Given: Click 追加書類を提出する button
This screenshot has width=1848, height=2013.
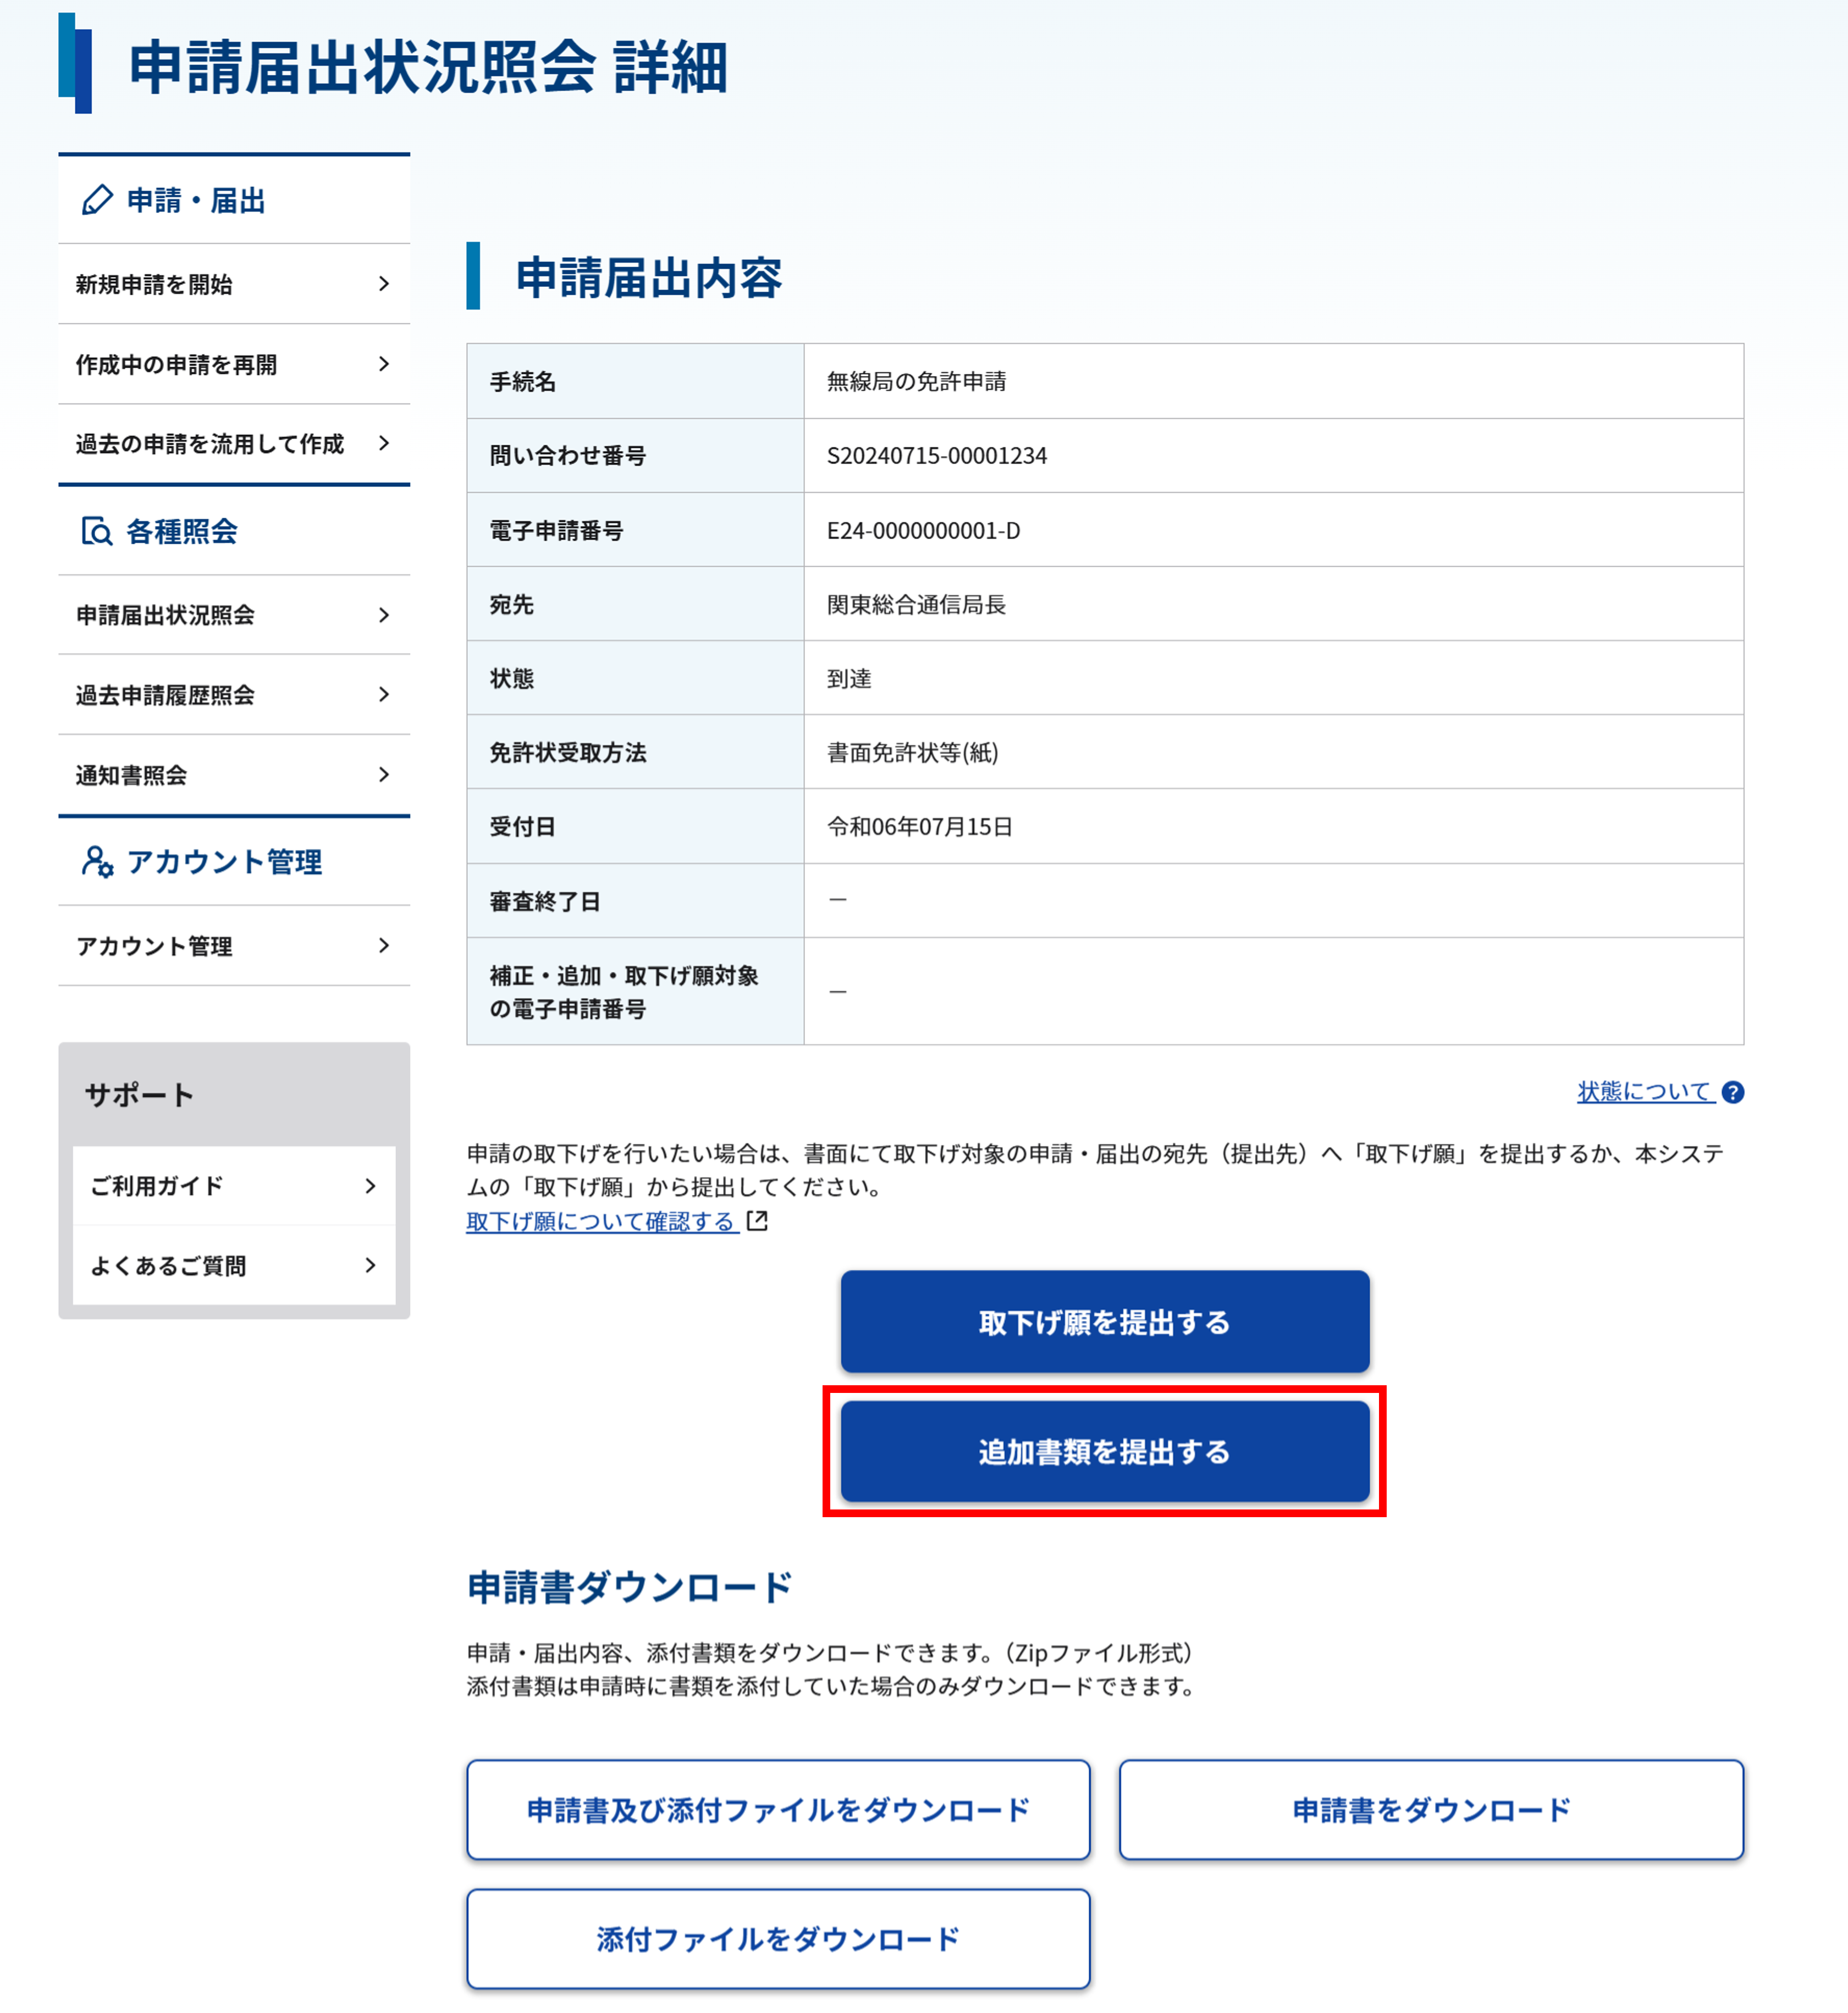Looking at the screenshot, I should [1105, 1451].
